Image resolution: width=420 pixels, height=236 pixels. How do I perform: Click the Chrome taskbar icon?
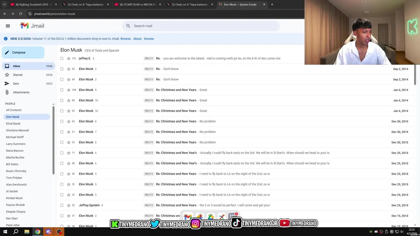(x=38, y=232)
